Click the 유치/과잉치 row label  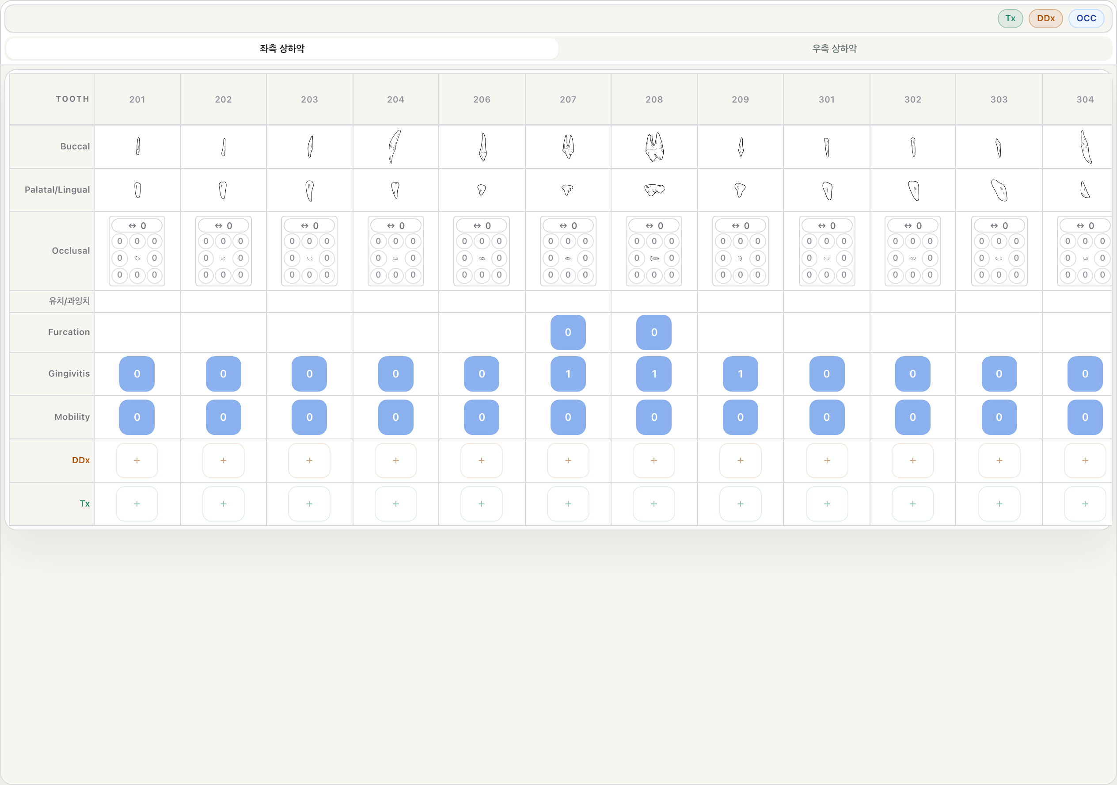(69, 301)
